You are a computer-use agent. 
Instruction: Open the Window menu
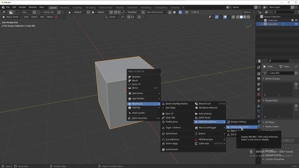pyautogui.click(x=33, y=7)
